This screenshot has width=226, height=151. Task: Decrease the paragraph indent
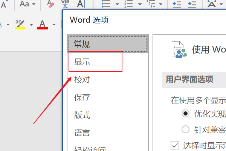click(177, 4)
